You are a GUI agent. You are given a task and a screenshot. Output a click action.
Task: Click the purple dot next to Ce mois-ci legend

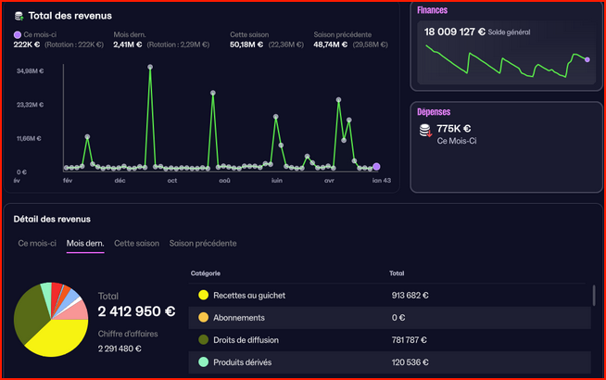(17, 34)
